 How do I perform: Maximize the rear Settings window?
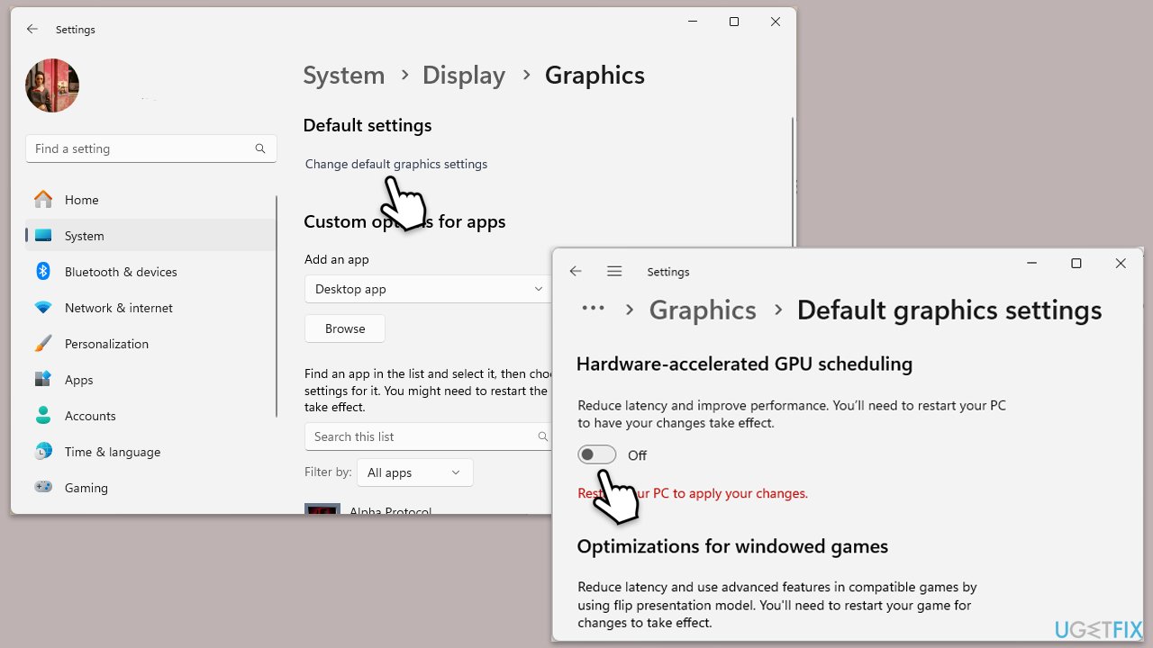point(734,22)
